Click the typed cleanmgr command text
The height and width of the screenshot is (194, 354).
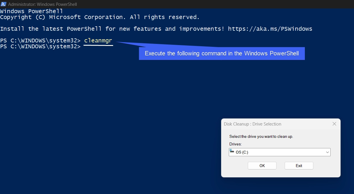click(x=98, y=40)
